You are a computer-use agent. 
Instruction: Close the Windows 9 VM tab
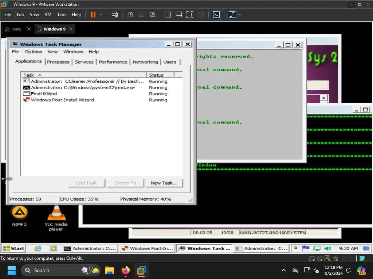71,29
